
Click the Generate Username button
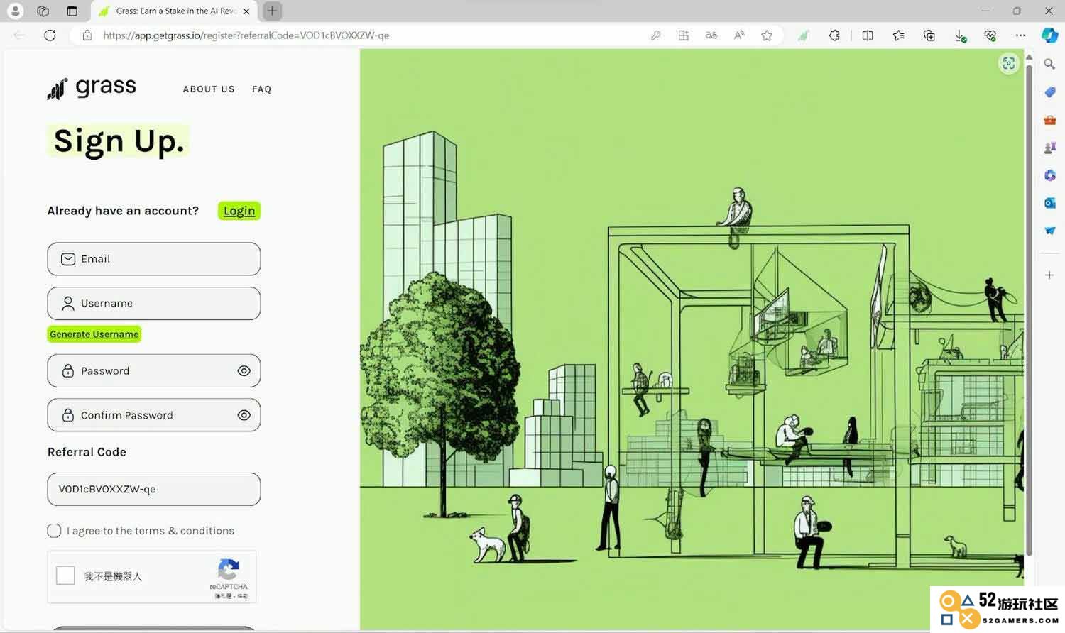click(94, 334)
